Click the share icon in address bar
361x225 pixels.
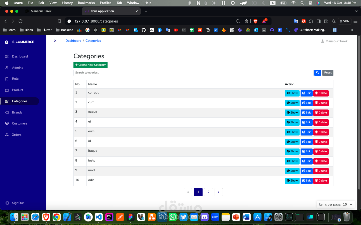[246, 21]
